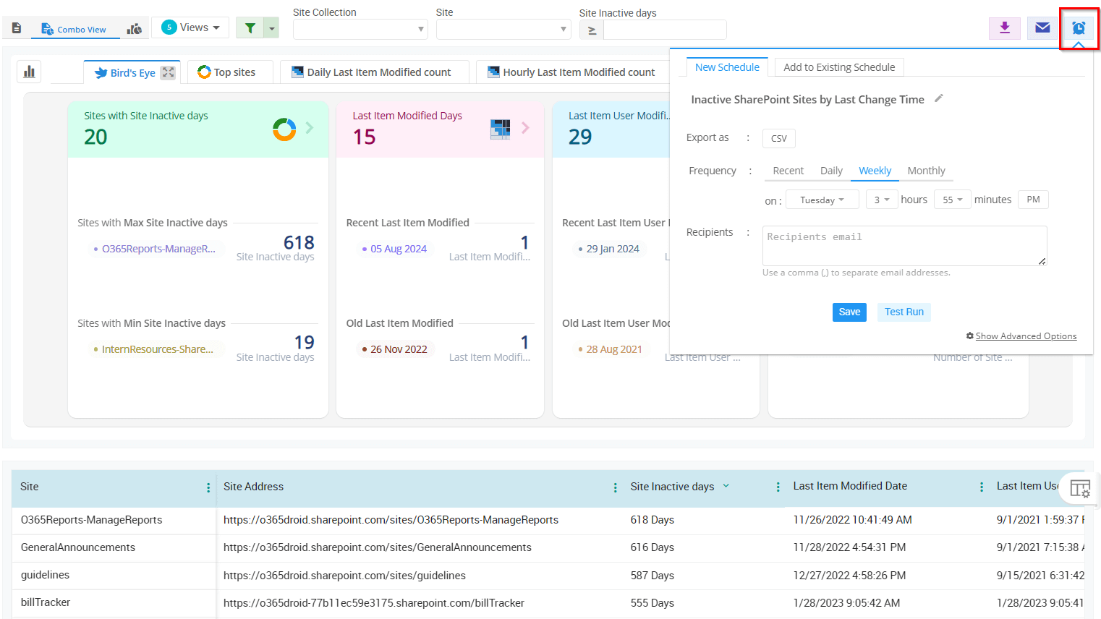Click the email report envelope icon
This screenshot has width=1101, height=619.
(x=1042, y=27)
